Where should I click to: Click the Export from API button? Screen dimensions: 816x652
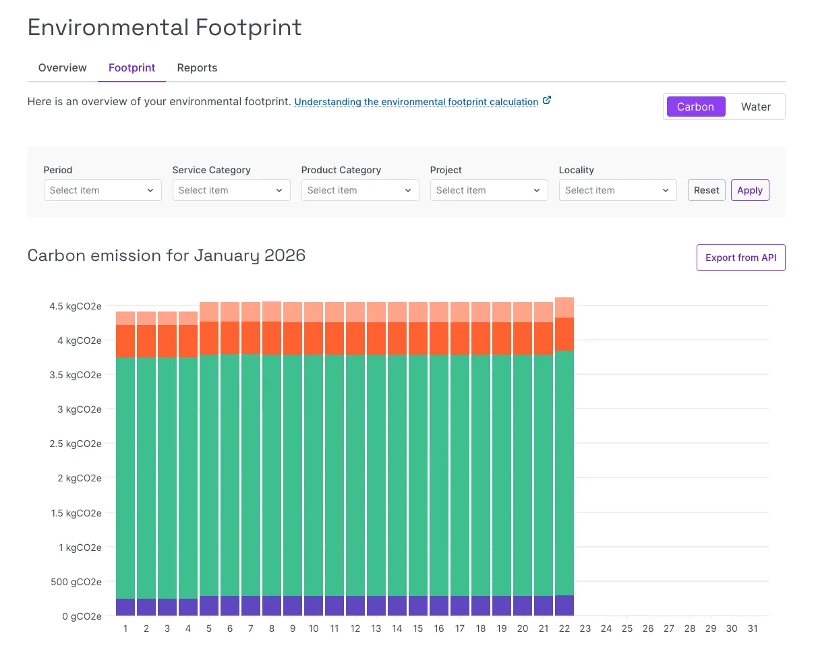[740, 258]
